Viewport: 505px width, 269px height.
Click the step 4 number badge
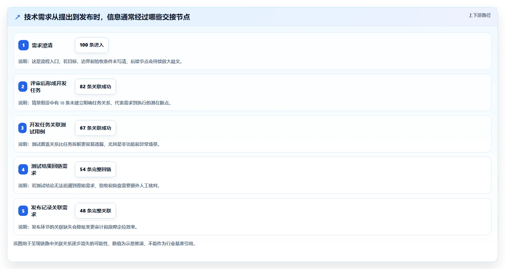point(23,169)
